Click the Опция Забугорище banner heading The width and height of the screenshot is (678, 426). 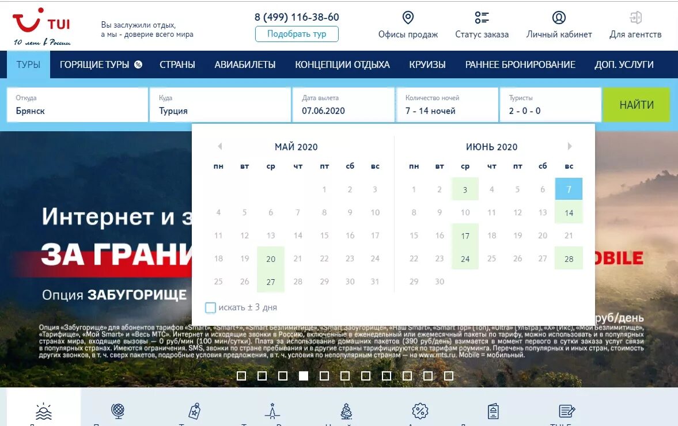pos(115,295)
